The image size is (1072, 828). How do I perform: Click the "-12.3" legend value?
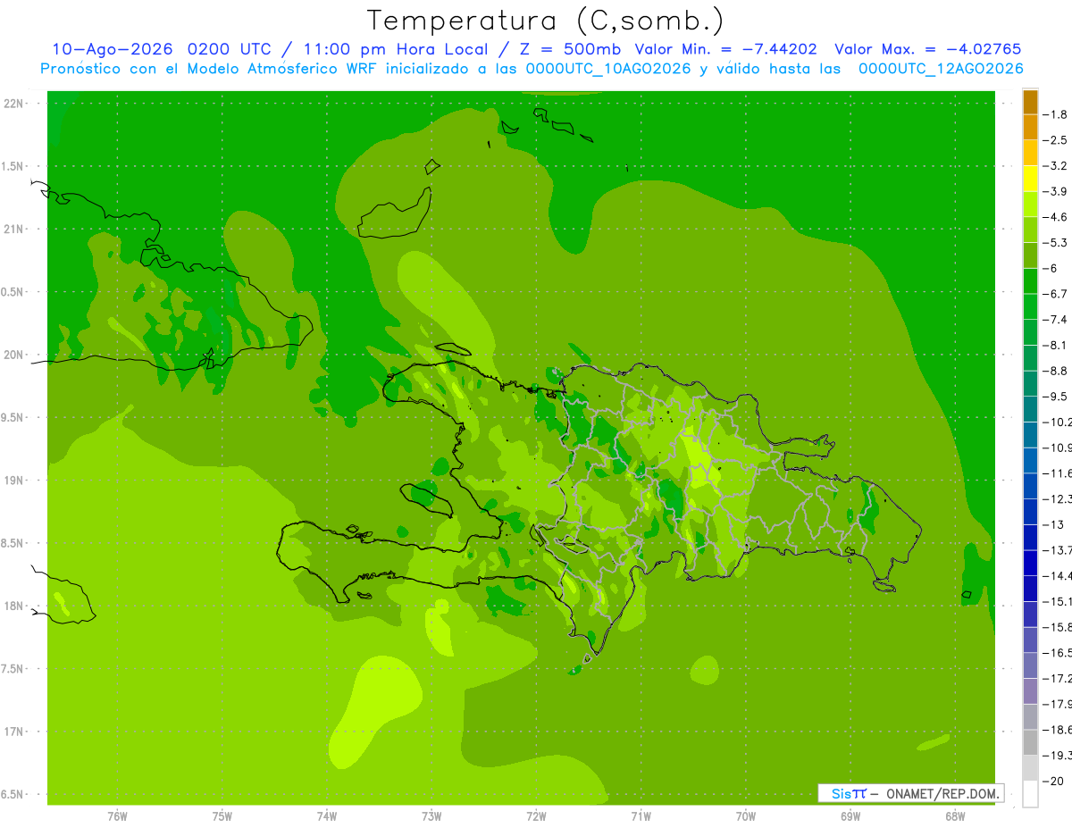[1057, 498]
